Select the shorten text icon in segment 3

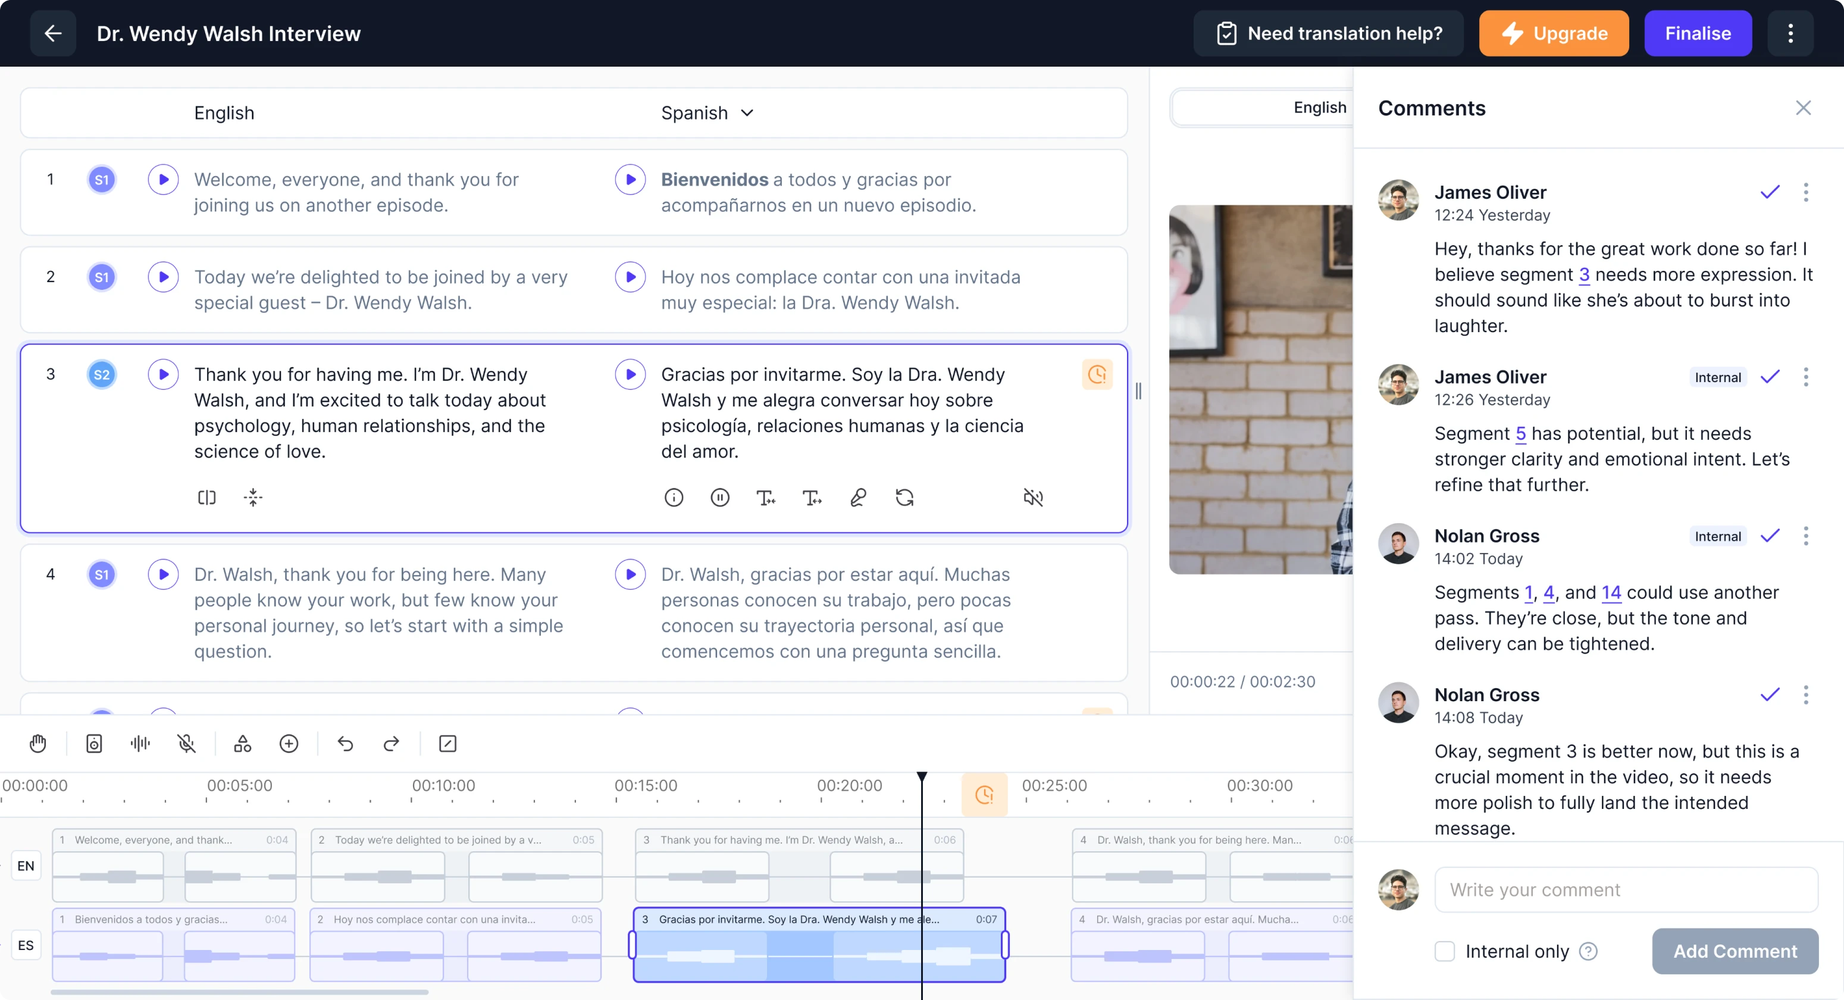click(x=766, y=497)
